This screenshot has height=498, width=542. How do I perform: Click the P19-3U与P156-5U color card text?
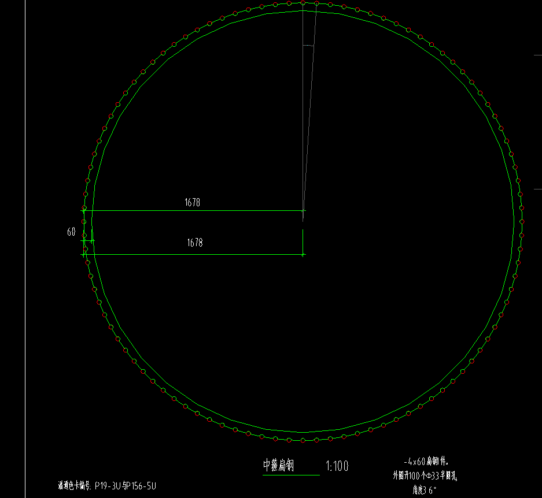coord(107,486)
